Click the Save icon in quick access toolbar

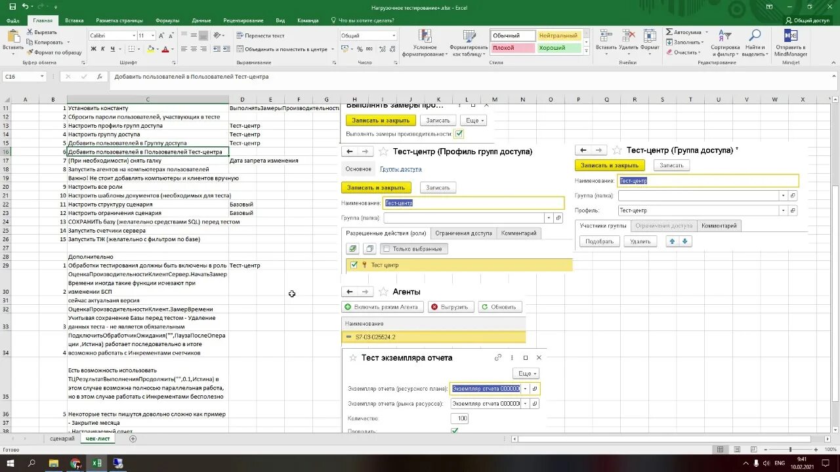click(13, 6)
